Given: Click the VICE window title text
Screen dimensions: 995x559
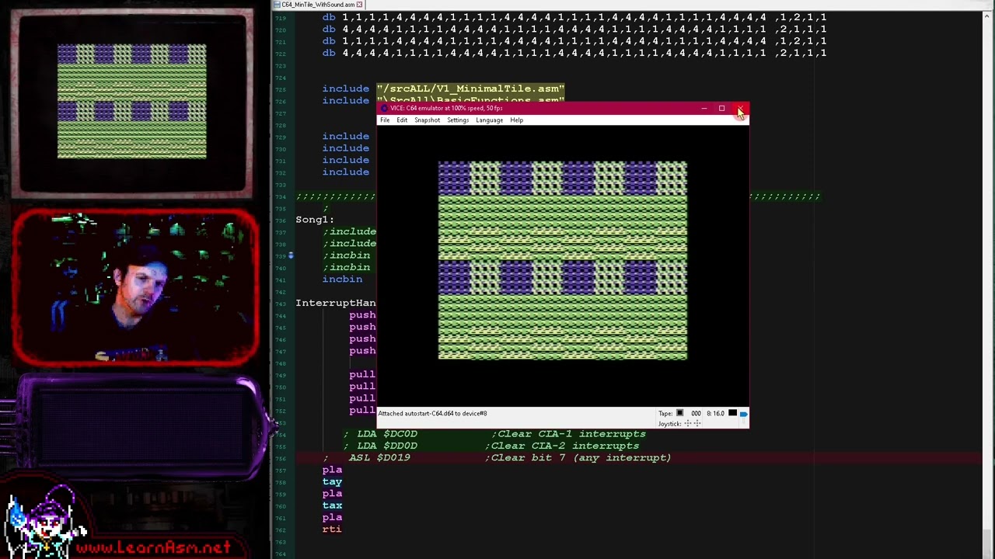Looking at the screenshot, I should [446, 109].
